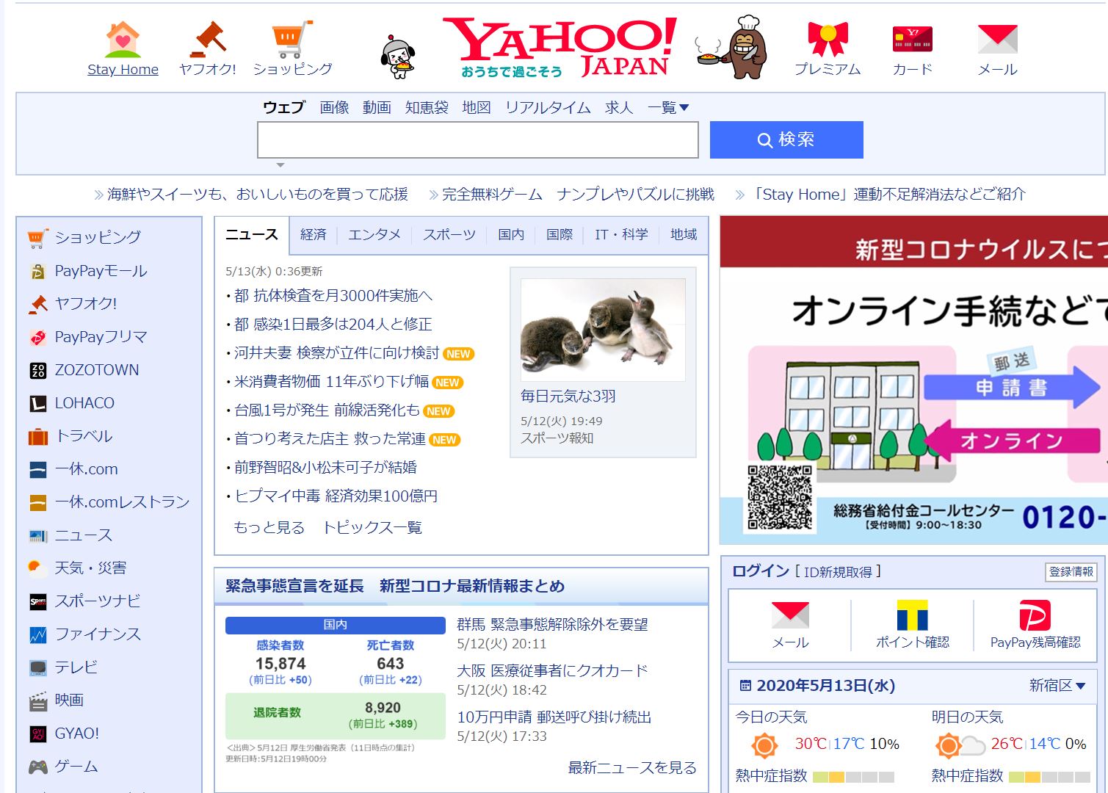Open the ヤフオク! gavel icon
1108x793 pixels.
208,40
